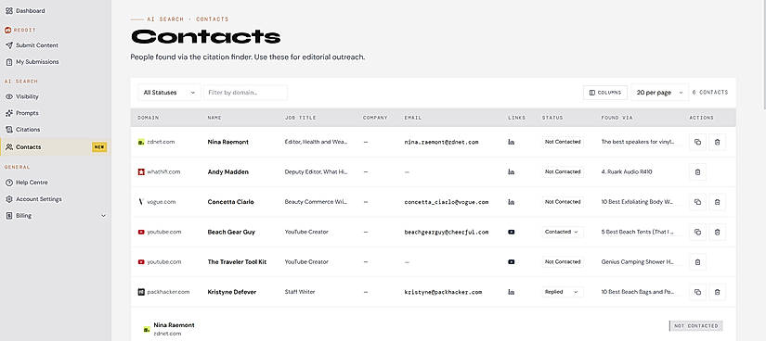
Task: Click the Visibility eye icon
Action: point(8,96)
